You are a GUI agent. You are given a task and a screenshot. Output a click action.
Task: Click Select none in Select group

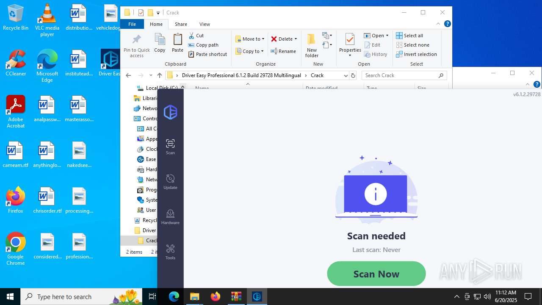(413, 45)
